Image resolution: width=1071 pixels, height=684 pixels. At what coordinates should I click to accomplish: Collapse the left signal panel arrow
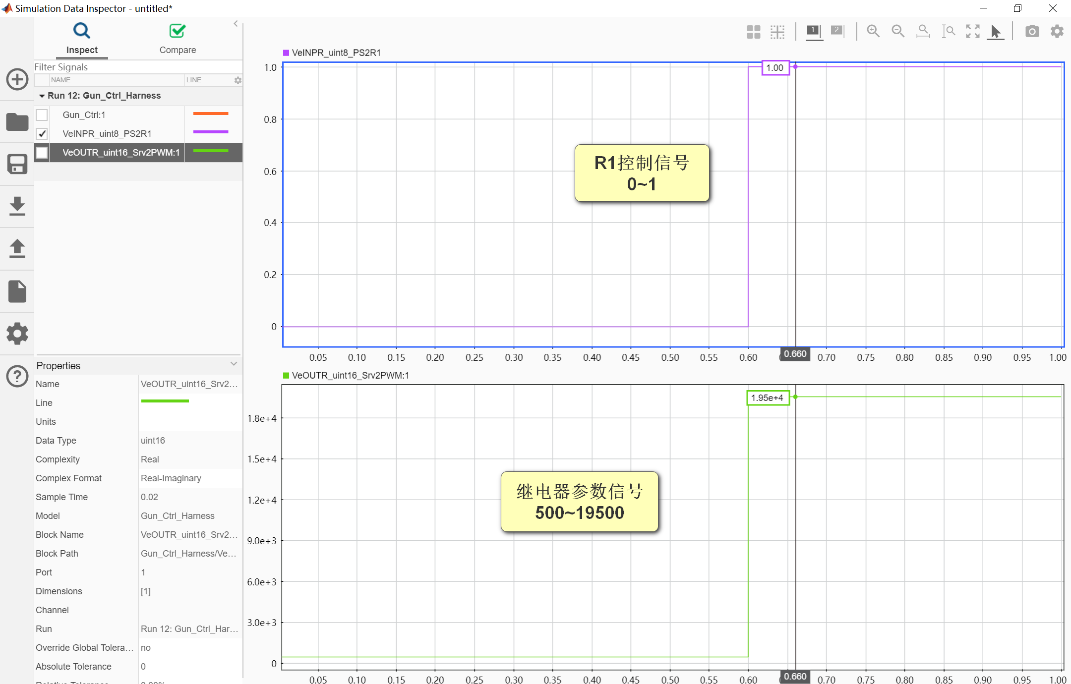(236, 23)
